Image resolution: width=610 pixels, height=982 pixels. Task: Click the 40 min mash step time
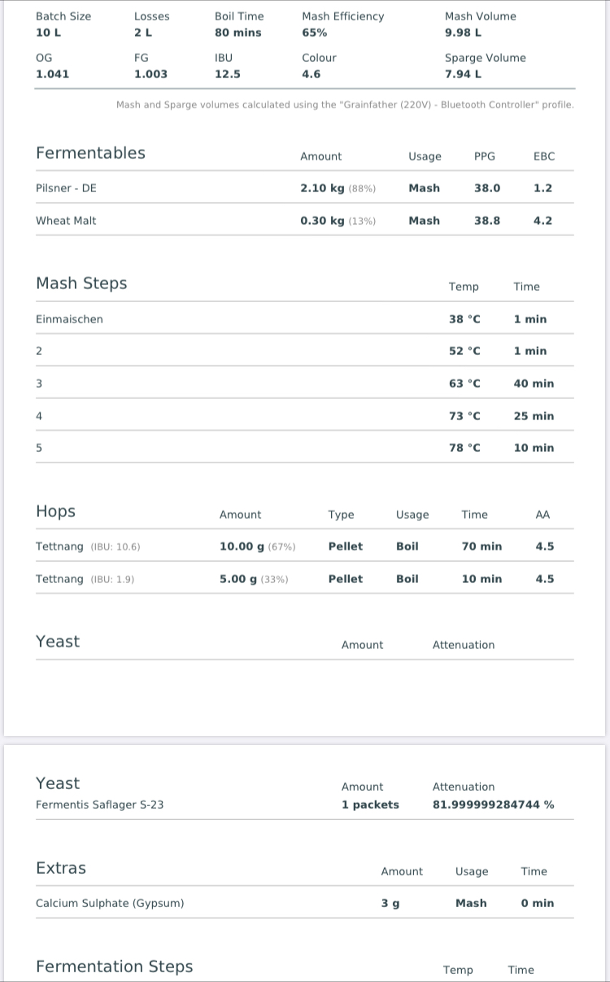(534, 384)
